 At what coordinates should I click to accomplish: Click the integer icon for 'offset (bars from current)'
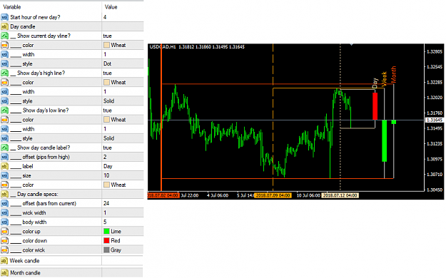(x=4, y=204)
